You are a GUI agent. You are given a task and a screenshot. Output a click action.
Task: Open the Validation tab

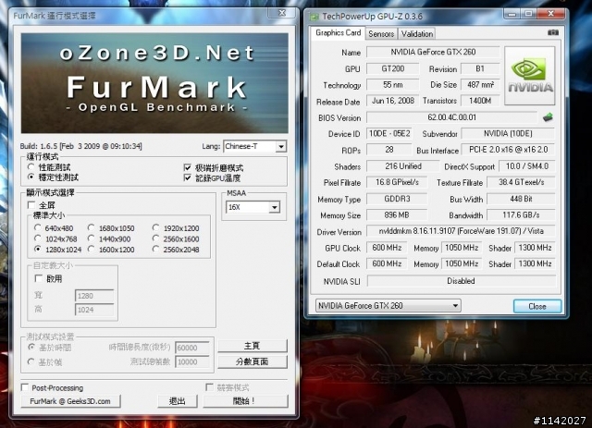coord(417,34)
